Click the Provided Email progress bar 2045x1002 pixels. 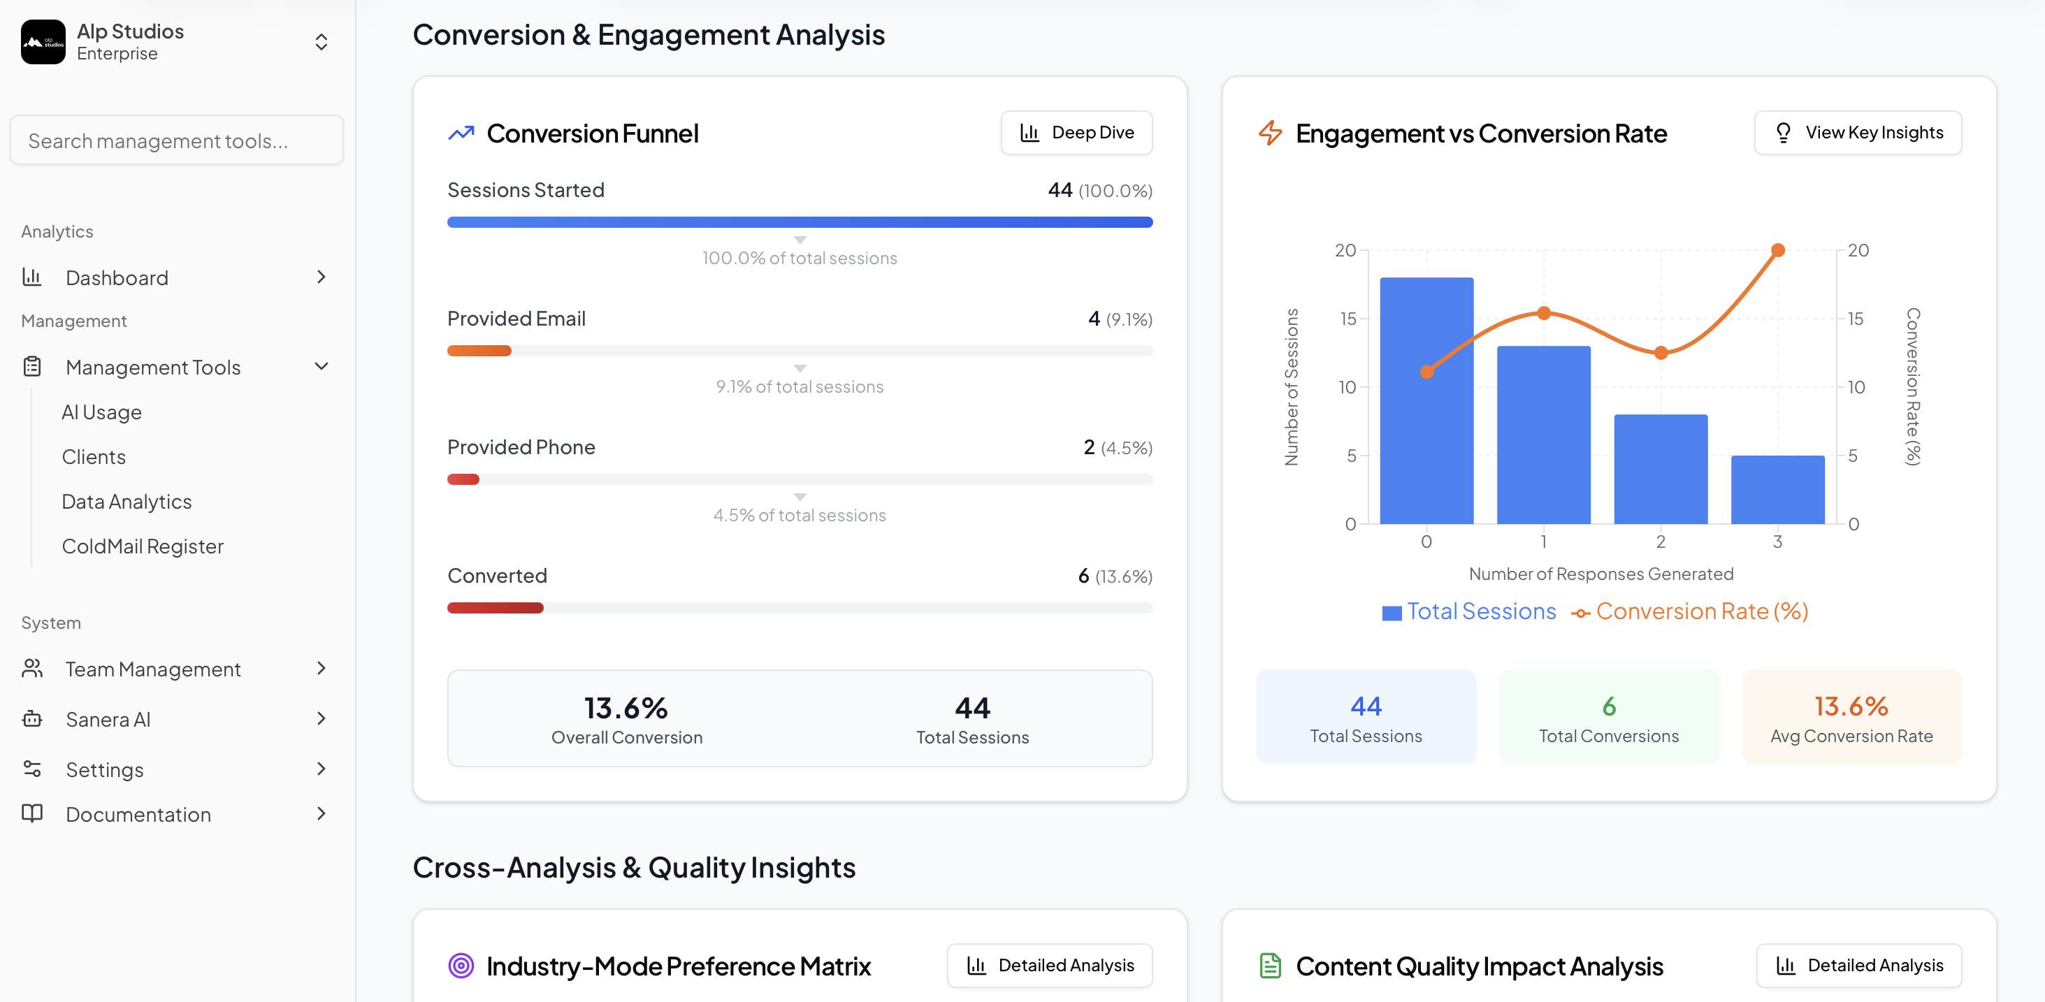[x=800, y=350]
